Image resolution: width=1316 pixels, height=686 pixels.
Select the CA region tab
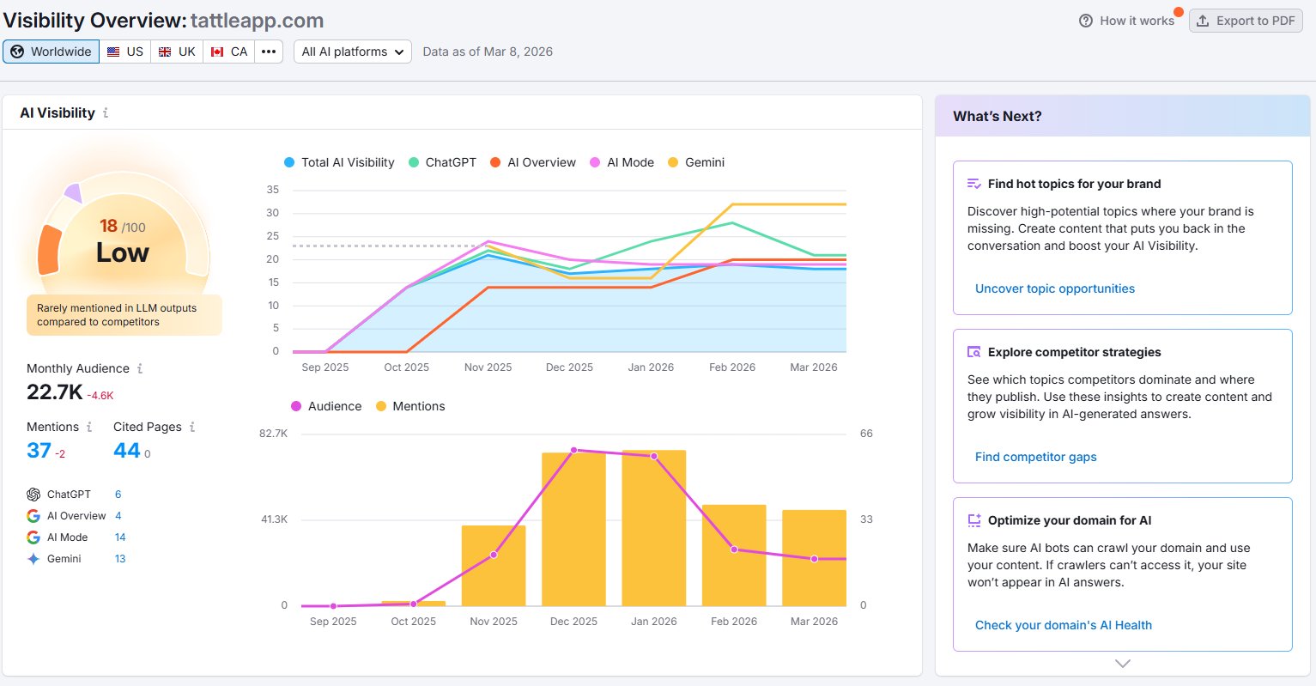coord(229,52)
